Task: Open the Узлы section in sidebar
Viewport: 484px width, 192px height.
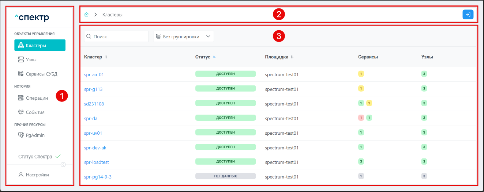Action: (x=31, y=59)
